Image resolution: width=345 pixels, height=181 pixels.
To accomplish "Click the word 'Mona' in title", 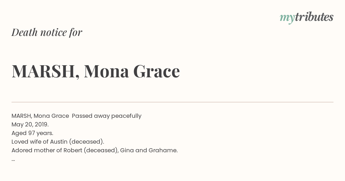I will click(x=106, y=71).
